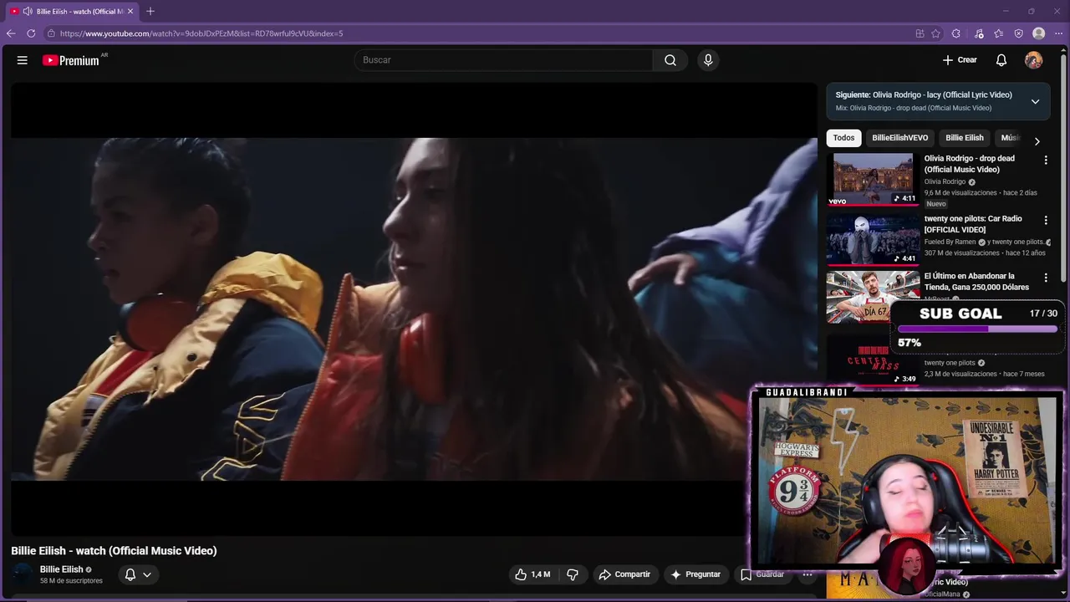Screen dimensions: 1070x602
Task: Open the browser settings and more menu
Action: click(x=1058, y=33)
